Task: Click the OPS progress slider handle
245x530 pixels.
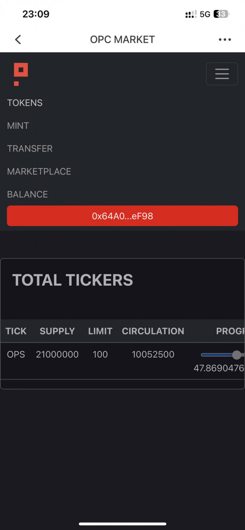Action: pyautogui.click(x=237, y=355)
